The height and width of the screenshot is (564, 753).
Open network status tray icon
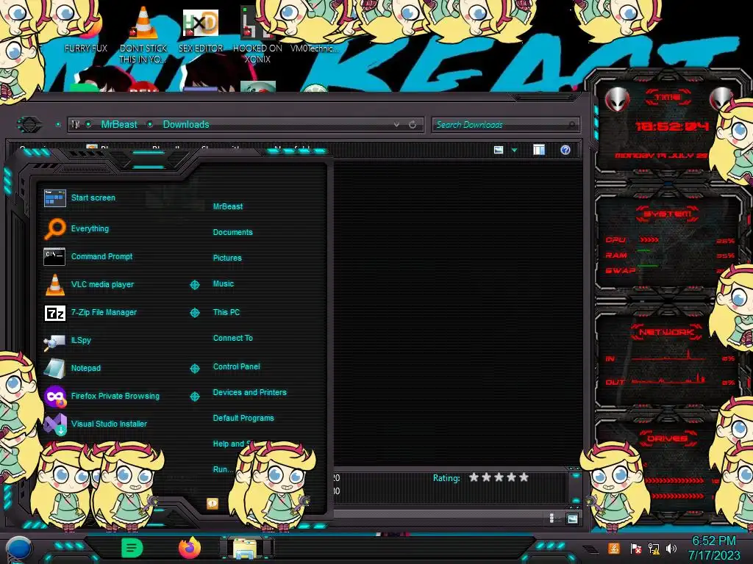click(x=654, y=548)
